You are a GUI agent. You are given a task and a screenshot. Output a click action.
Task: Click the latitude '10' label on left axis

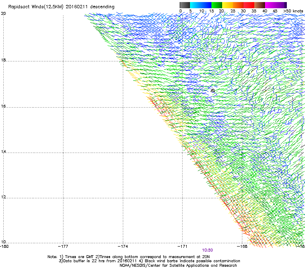pos(3,242)
